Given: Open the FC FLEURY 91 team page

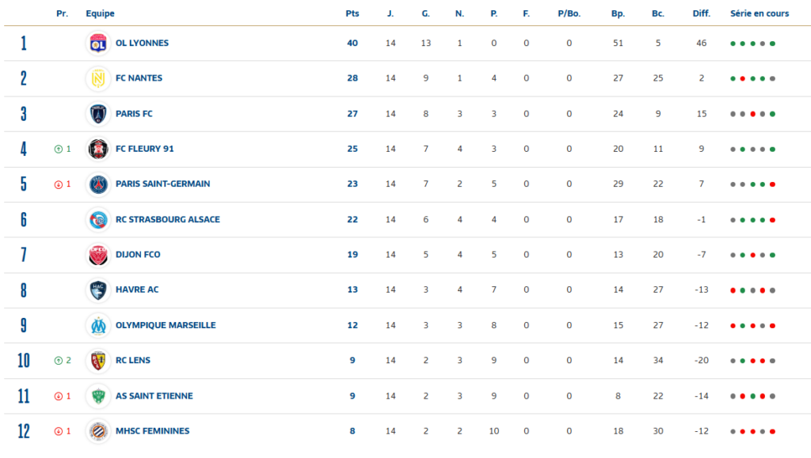Looking at the screenshot, I should (x=144, y=149).
